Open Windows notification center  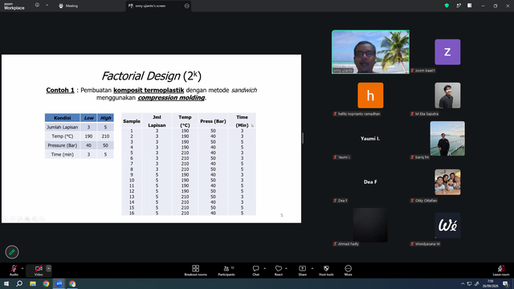(505, 283)
